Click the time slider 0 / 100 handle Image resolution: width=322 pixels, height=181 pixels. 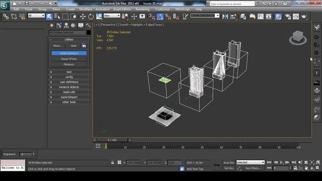(x=112, y=140)
